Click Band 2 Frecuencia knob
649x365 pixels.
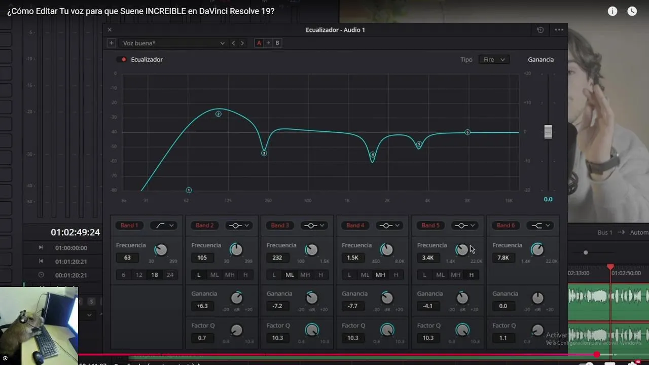coord(236,249)
